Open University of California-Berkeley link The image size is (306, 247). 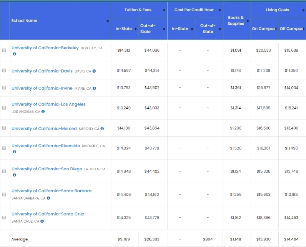click(45, 48)
